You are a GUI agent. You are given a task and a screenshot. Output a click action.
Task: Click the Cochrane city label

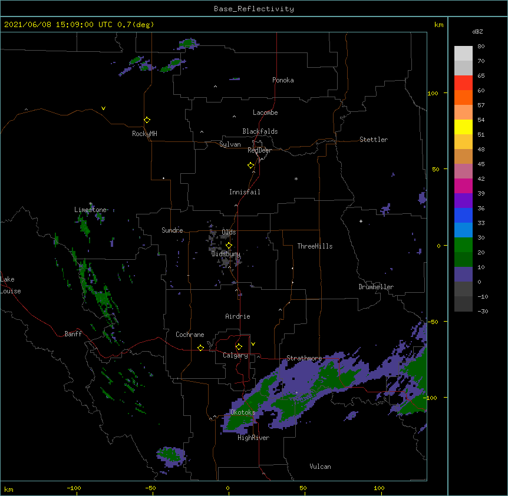(190, 335)
